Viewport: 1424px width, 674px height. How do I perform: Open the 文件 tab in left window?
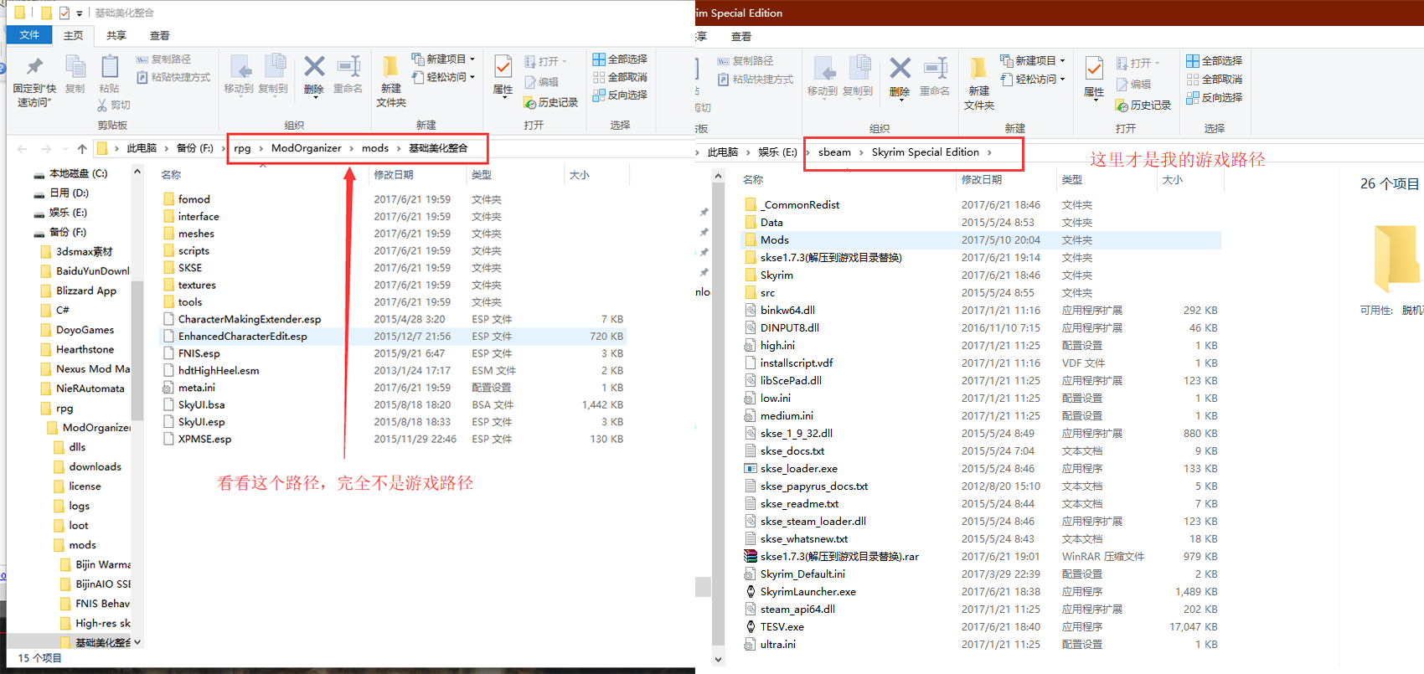click(29, 35)
